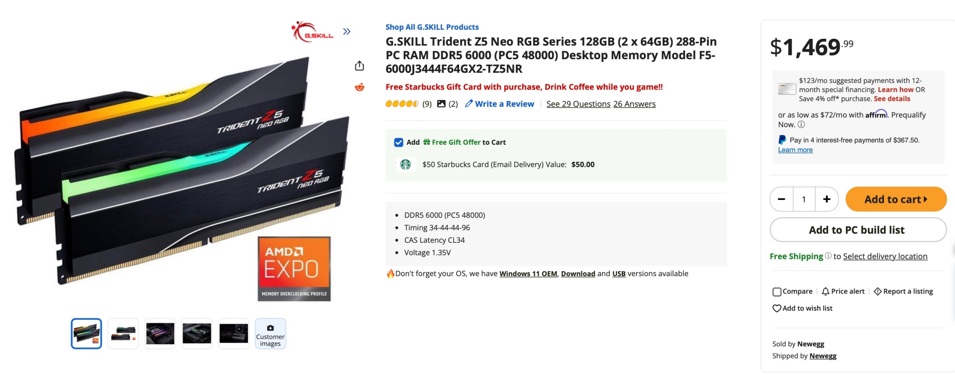Uncheck the Free Gift Offer checkbox

(x=398, y=142)
